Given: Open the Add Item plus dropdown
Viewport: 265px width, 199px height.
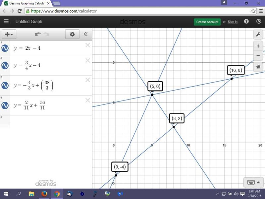Looking at the screenshot, I should pos(9,34).
